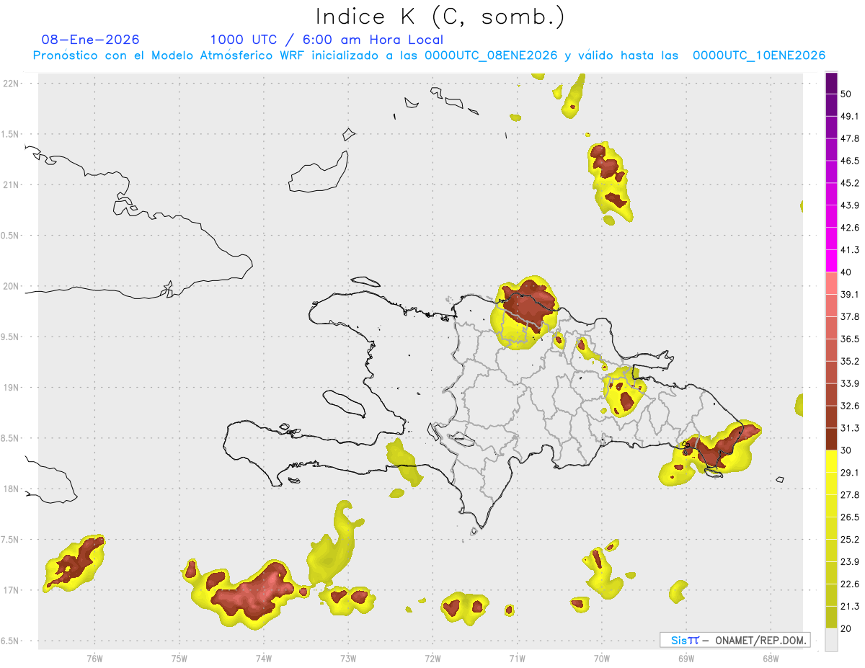Click the colorbar value "46.5"
This screenshot has width=865, height=668.
click(x=850, y=161)
